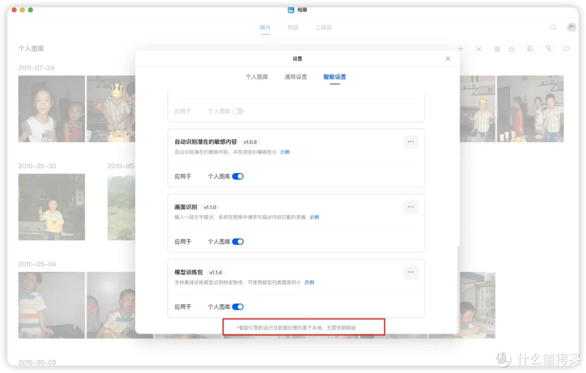Open more options for 自动识别潜在的敏感内容
Screen dimensions: 586x373
click(411, 141)
